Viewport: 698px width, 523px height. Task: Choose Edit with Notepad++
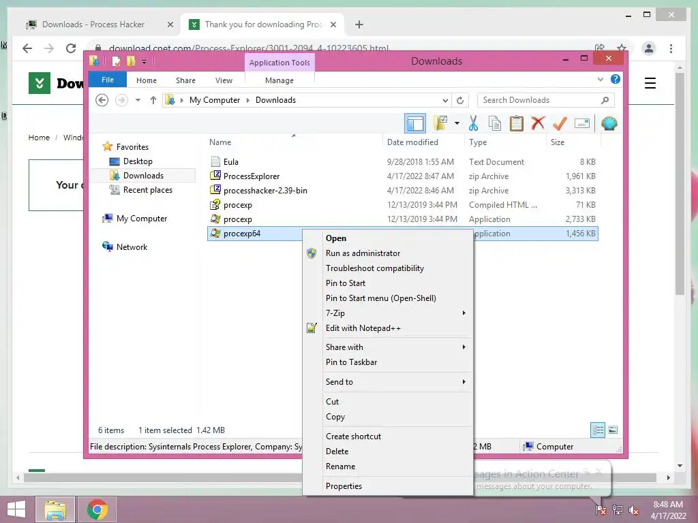tap(363, 328)
